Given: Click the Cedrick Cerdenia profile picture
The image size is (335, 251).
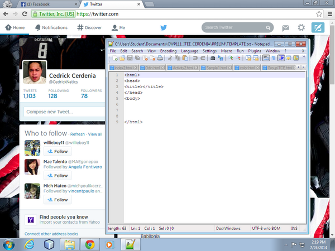Looking at the screenshot, I should pos(35,72).
